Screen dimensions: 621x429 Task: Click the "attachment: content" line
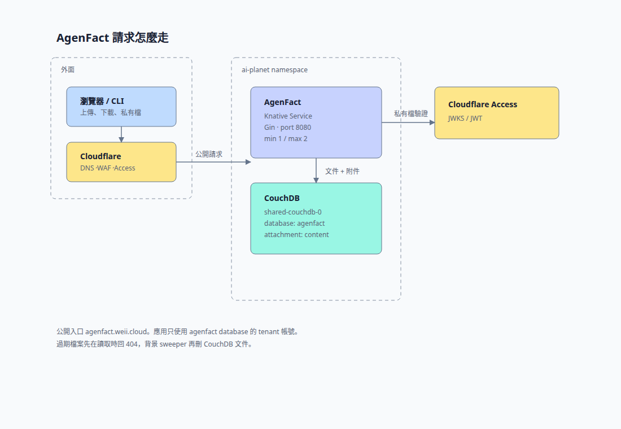296,234
